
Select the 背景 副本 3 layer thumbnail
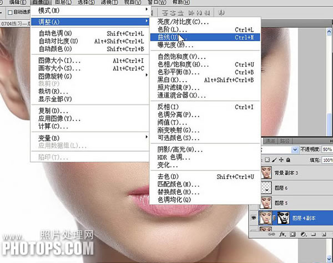point(266,172)
